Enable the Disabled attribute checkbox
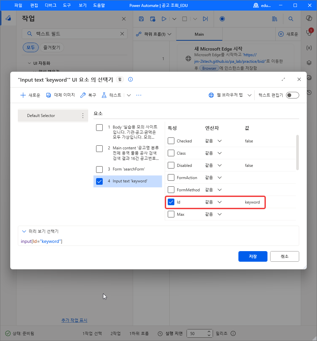Screen dimensions: 317x341 tap(171, 165)
